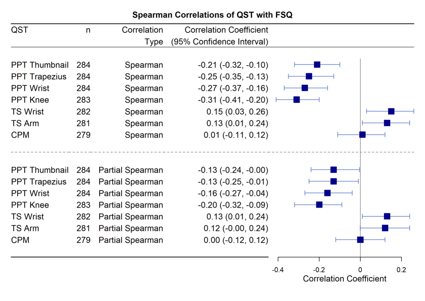Click the x-axis label "Correlation Coefficient"

click(x=344, y=279)
